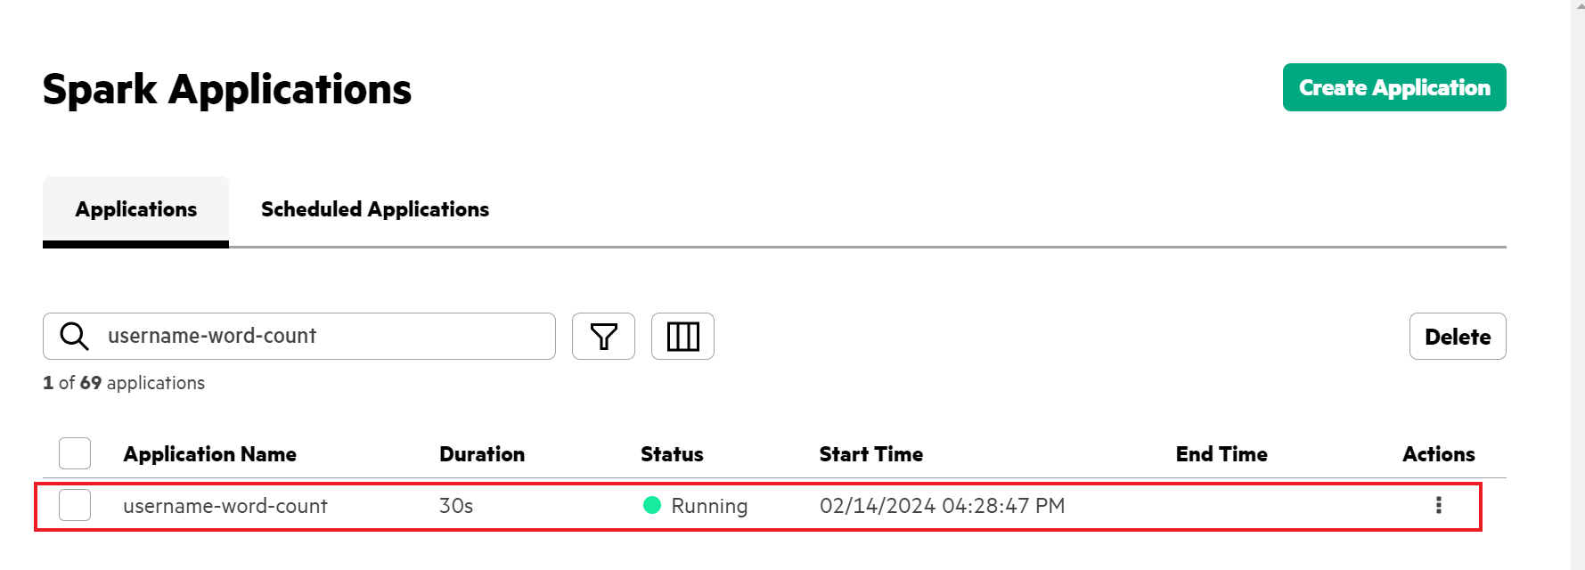Click the search magnifier icon
The height and width of the screenshot is (570, 1585).
tap(74, 337)
